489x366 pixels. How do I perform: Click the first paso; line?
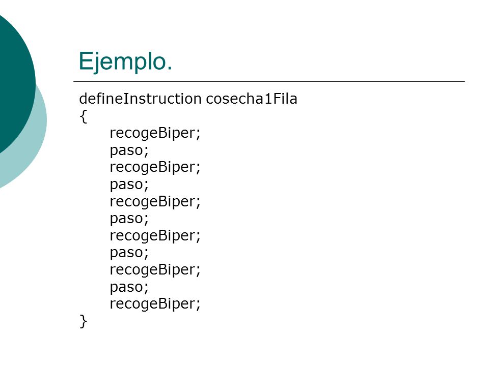(x=129, y=151)
